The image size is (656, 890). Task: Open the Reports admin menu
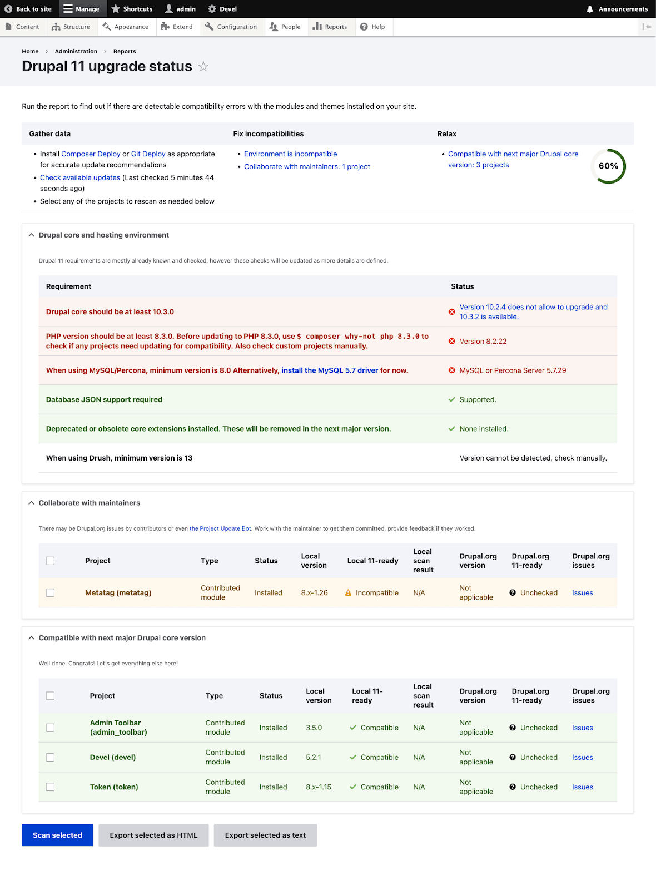pyautogui.click(x=331, y=27)
